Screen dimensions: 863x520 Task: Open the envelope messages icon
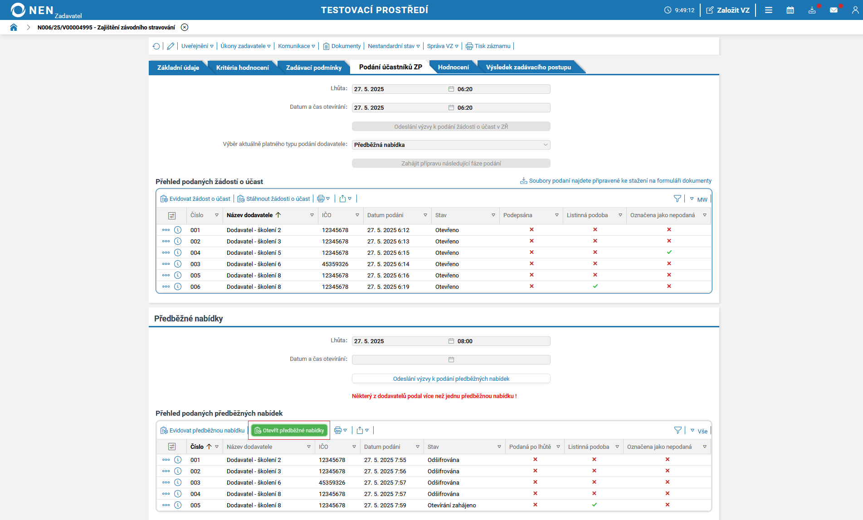point(834,10)
